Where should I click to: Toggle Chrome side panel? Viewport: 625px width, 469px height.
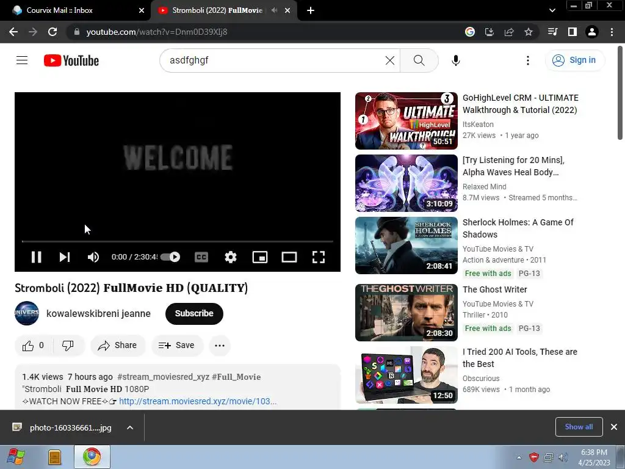click(x=573, y=32)
